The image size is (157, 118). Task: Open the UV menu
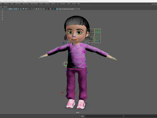[x=58, y=4]
